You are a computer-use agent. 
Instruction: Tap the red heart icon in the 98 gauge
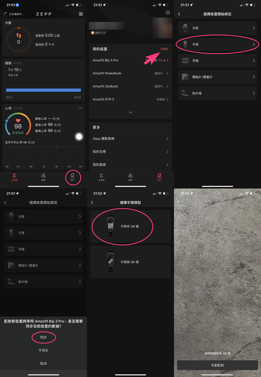click(x=18, y=121)
